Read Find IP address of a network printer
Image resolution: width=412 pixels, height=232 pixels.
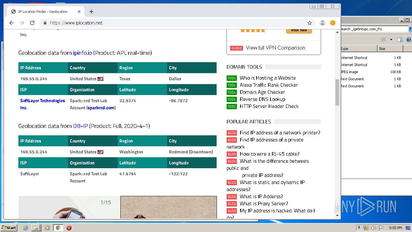tap(280, 133)
